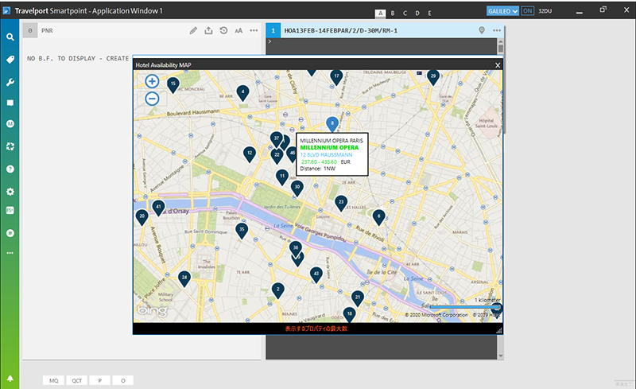Zoom out on the hotel map

click(x=152, y=99)
